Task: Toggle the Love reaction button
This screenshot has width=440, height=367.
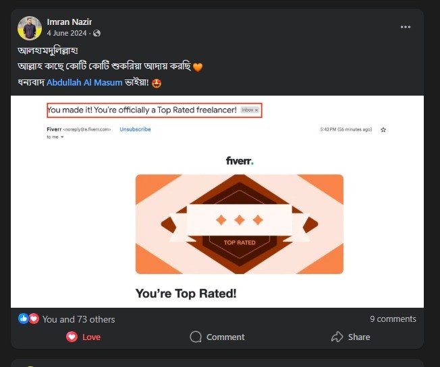Action: [x=82, y=337]
